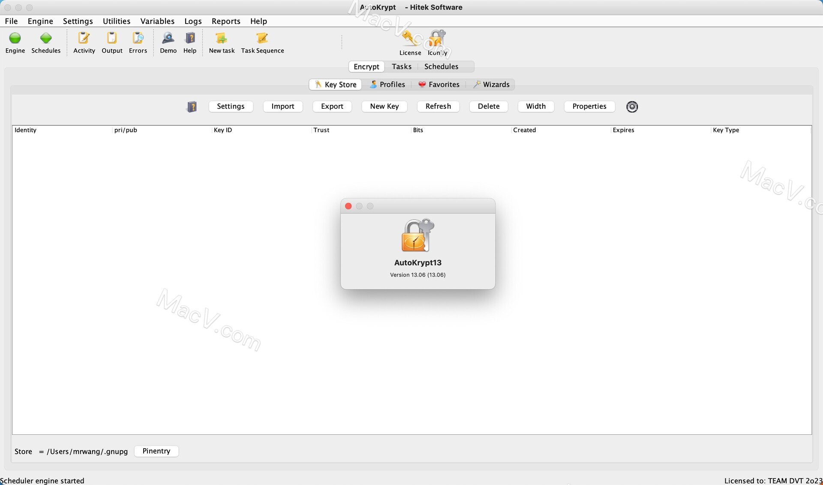
Task: Click the New Key button
Action: [384, 106]
